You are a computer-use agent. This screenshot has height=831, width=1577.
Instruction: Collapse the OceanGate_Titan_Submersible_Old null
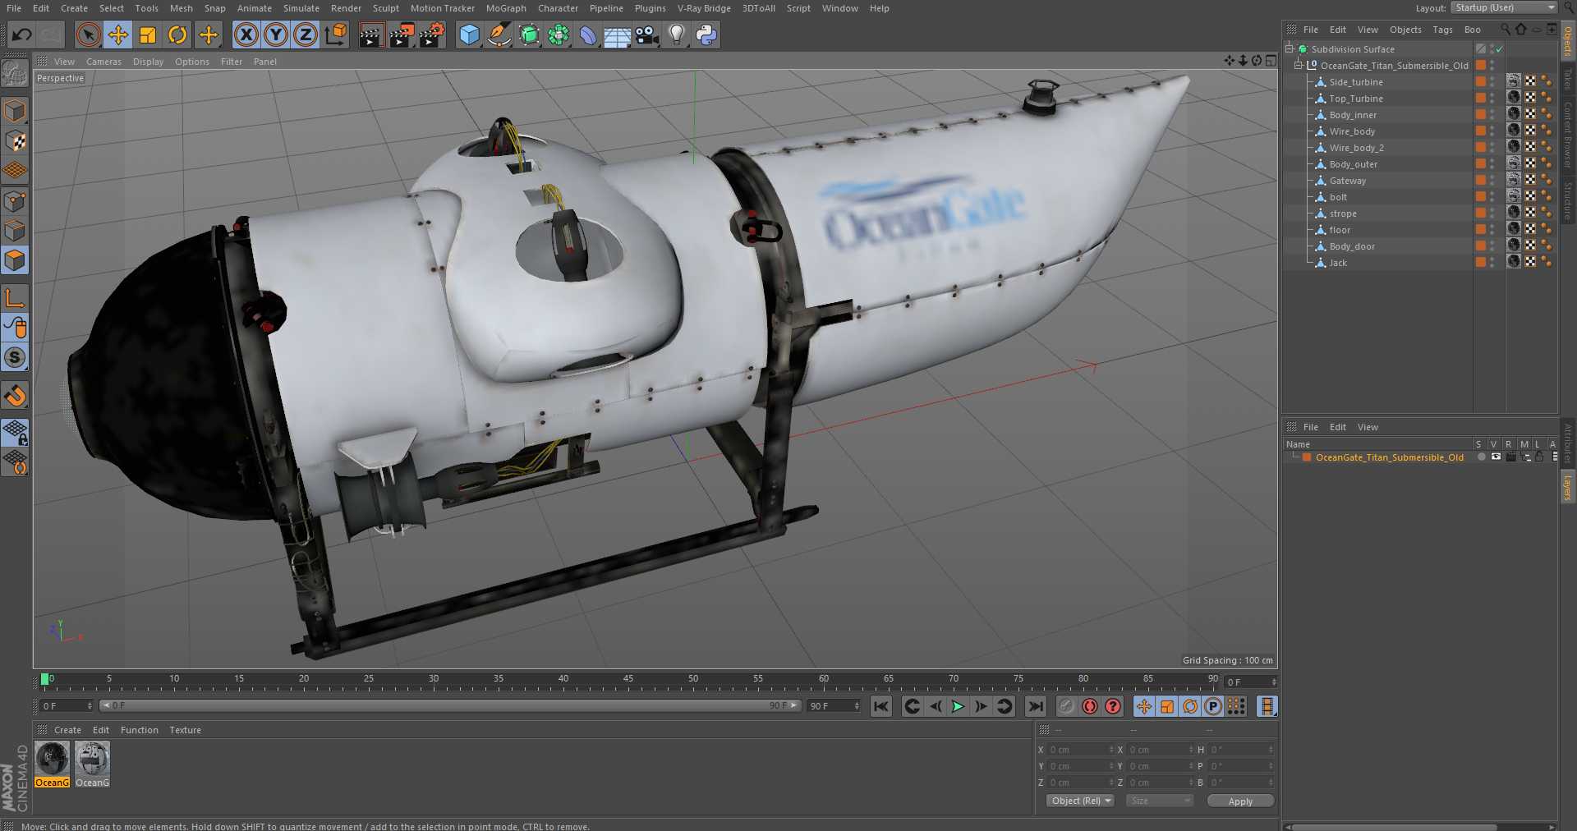coord(1299,66)
